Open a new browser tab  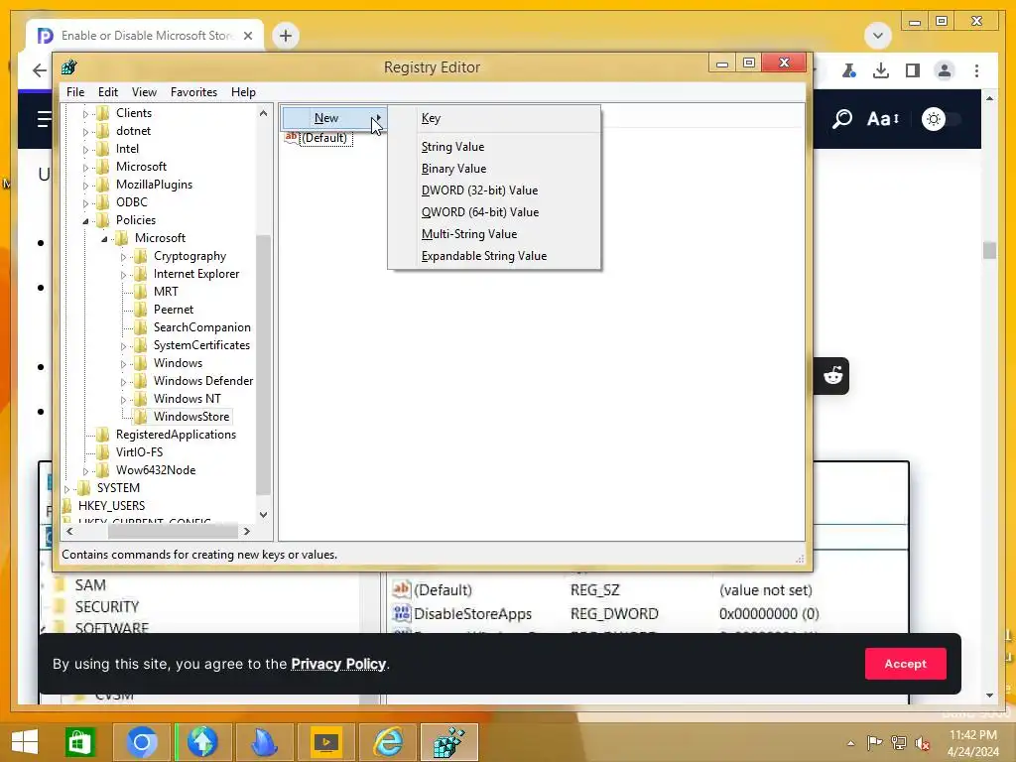tap(286, 36)
